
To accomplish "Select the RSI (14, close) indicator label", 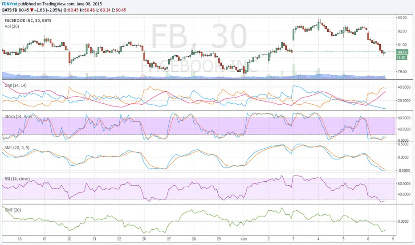I will pyautogui.click(x=17, y=179).
